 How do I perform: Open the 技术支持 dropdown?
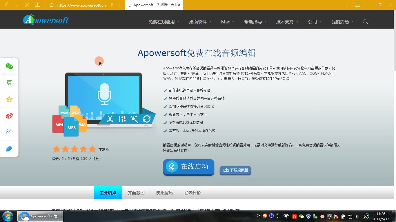click(287, 22)
